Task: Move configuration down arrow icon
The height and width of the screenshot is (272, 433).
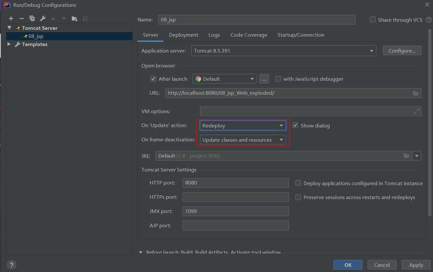Action: 64,18
